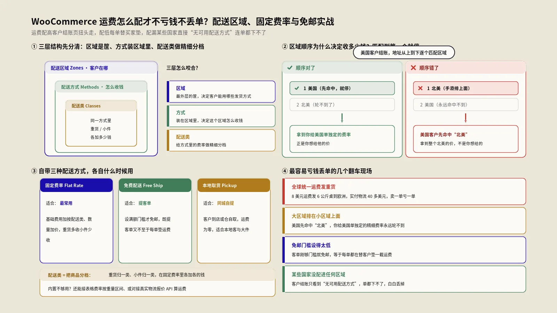This screenshot has height=313, width=557.
Task: Click the heading 三层怎么咬合?
Action: (x=182, y=68)
